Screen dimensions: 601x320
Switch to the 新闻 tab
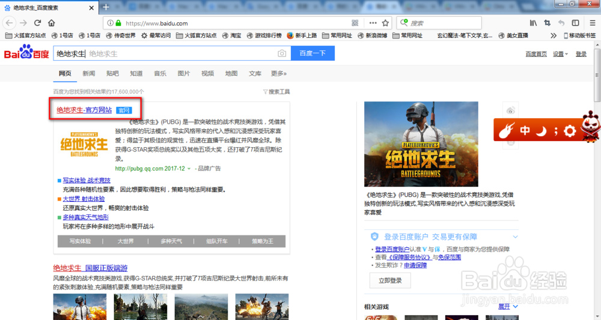pyautogui.click(x=88, y=73)
